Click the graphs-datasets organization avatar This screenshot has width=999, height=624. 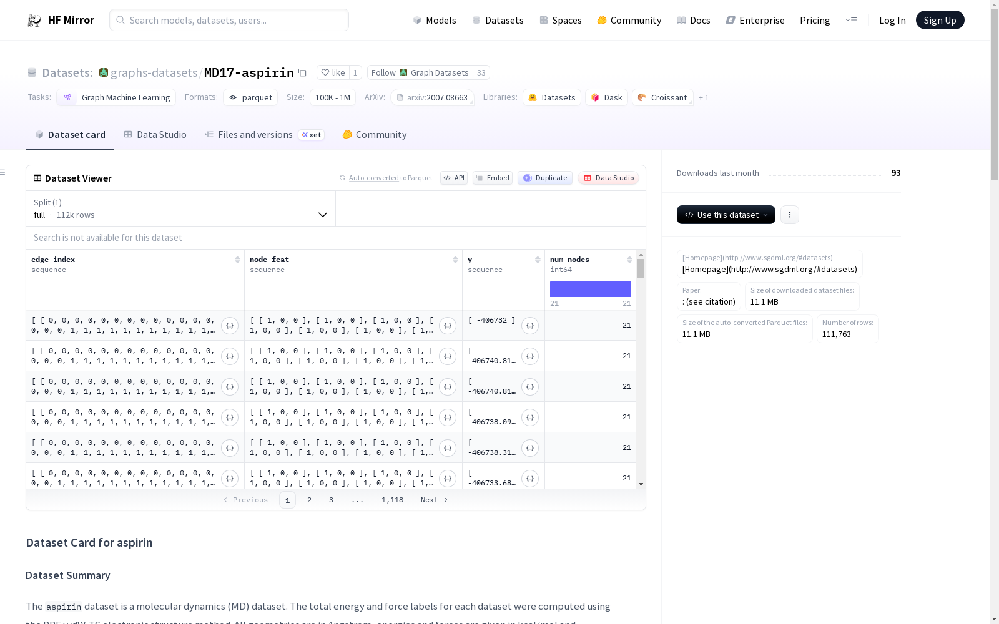[x=104, y=72]
